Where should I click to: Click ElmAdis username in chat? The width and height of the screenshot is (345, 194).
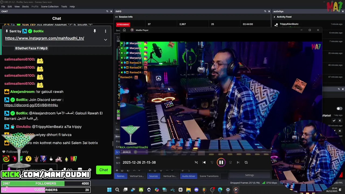coord(23,127)
